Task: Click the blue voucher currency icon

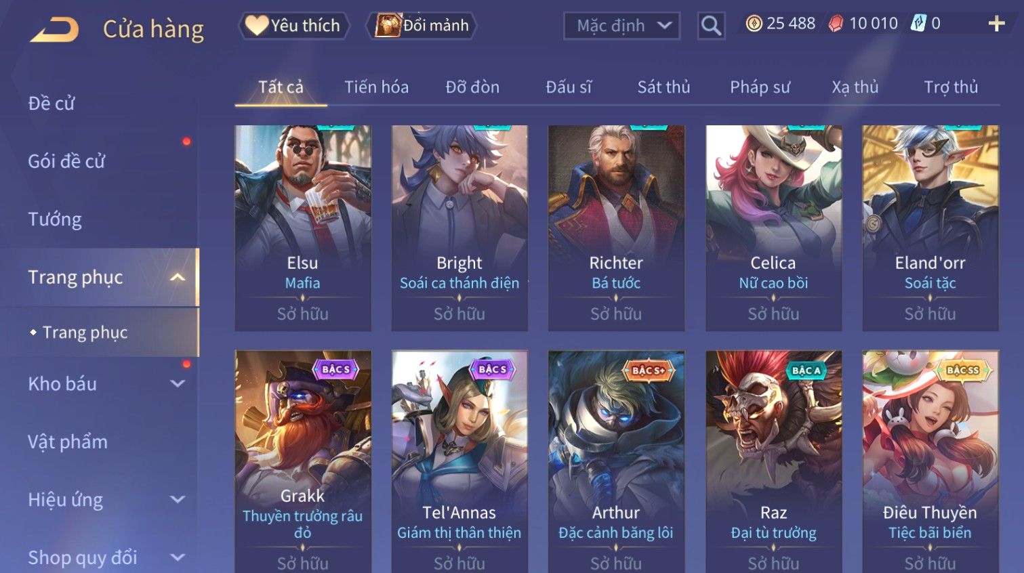Action: point(918,24)
